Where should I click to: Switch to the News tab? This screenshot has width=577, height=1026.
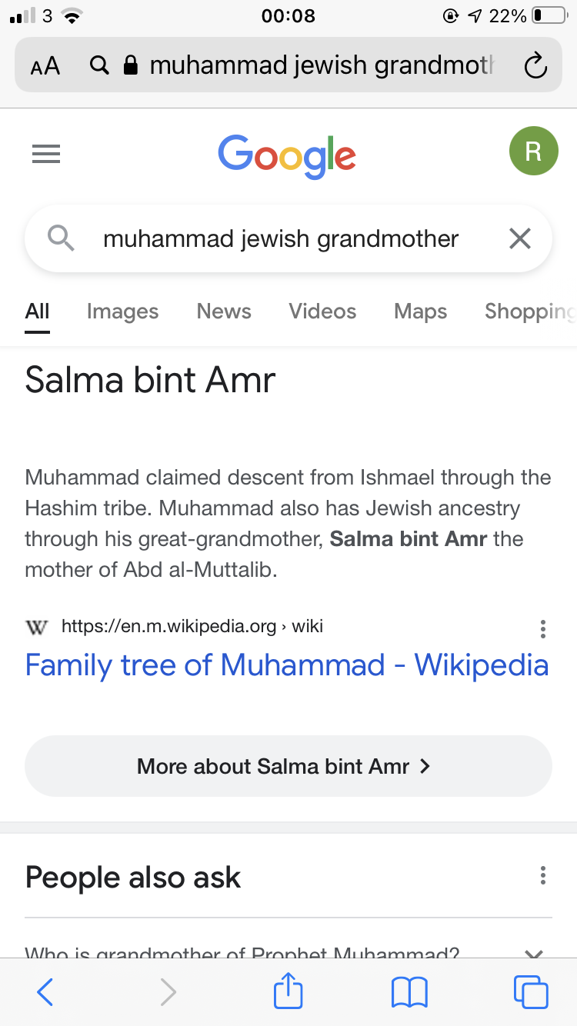click(224, 311)
